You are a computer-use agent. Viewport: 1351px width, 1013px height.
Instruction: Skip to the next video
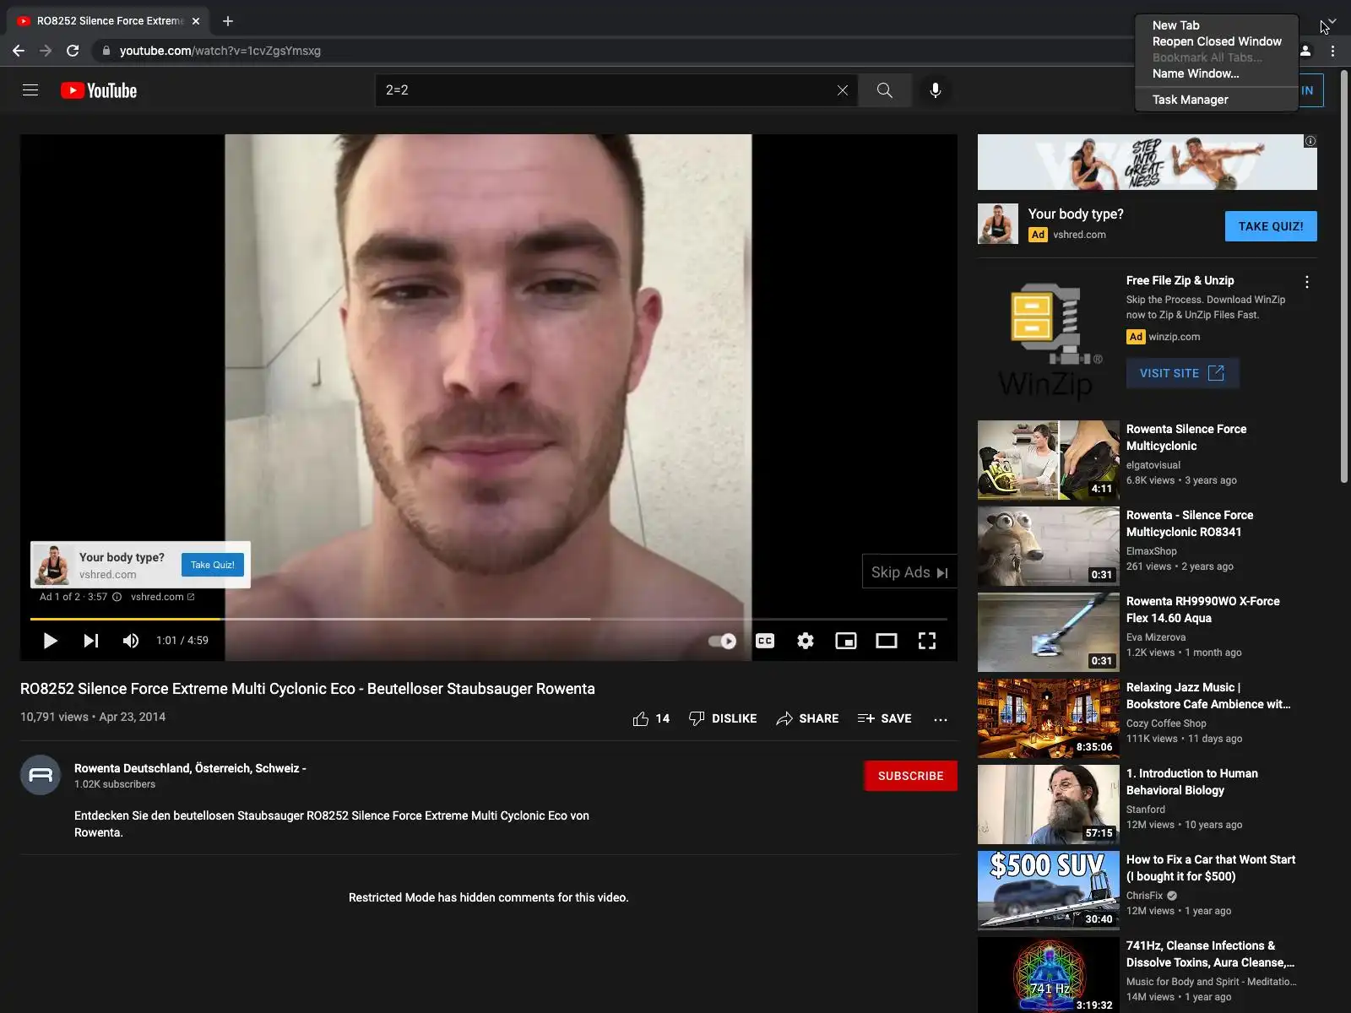coord(90,641)
